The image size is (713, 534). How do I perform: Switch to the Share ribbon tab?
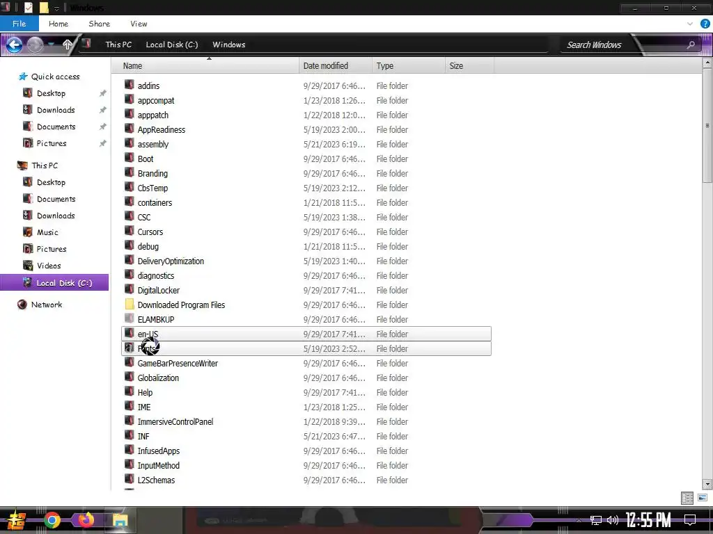click(x=99, y=24)
